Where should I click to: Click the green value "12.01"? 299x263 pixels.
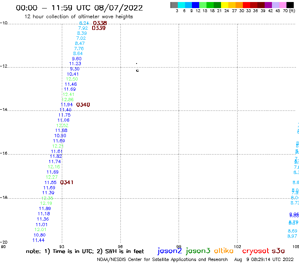[40, 229]
